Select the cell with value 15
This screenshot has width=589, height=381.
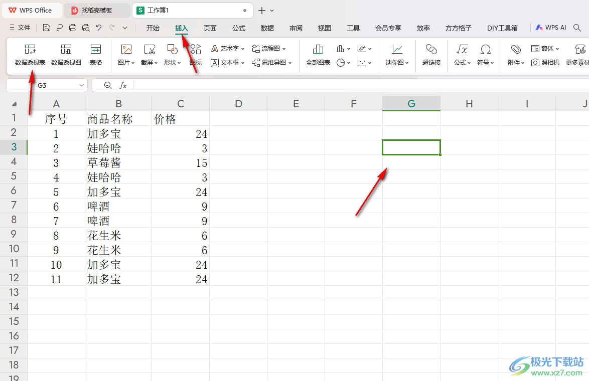[181, 163]
